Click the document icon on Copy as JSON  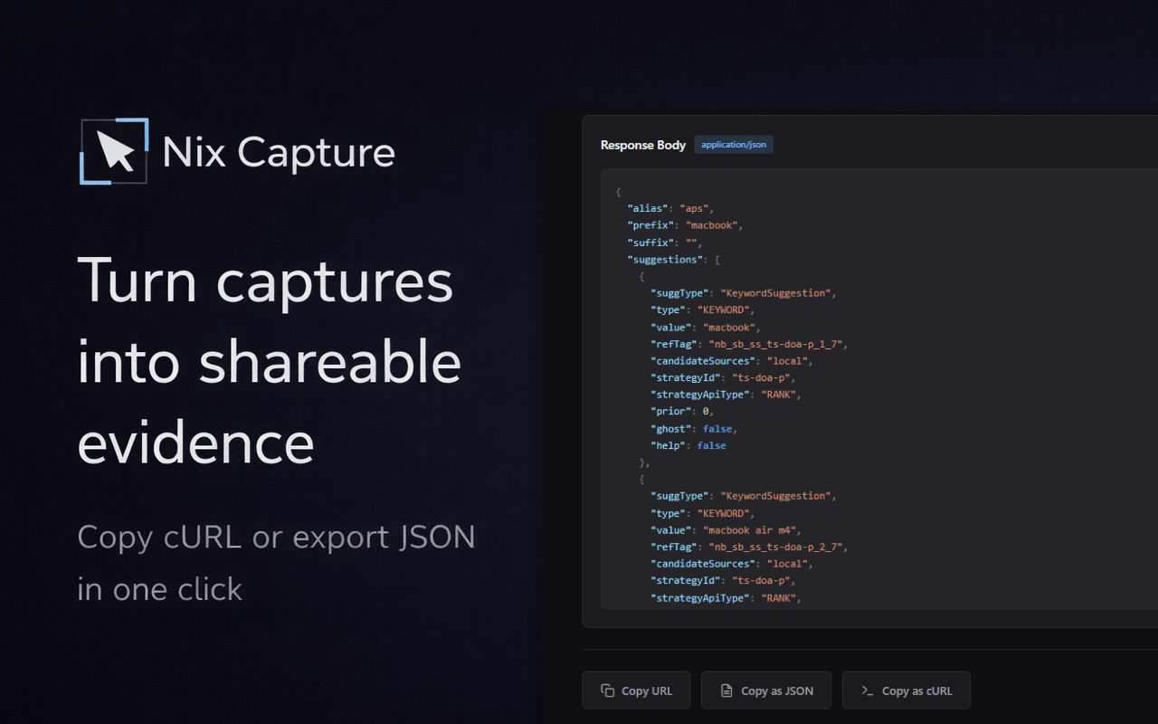[x=726, y=690]
